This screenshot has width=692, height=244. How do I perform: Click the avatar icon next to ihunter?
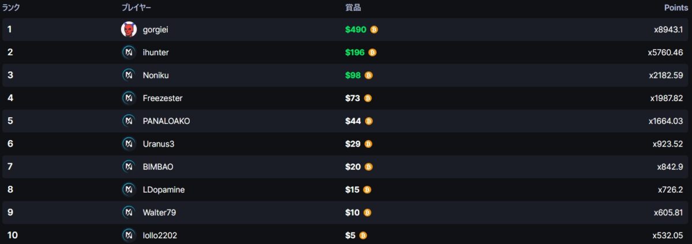129,52
